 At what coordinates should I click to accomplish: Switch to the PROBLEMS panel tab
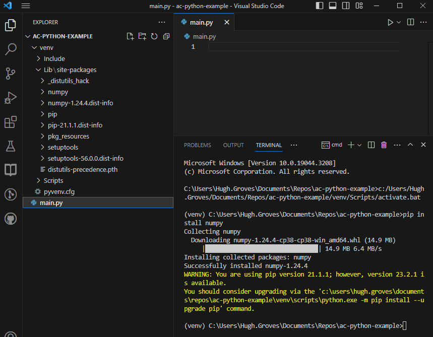coord(198,145)
